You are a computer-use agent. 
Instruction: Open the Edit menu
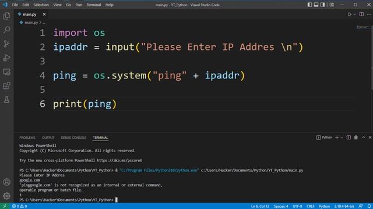26,5
